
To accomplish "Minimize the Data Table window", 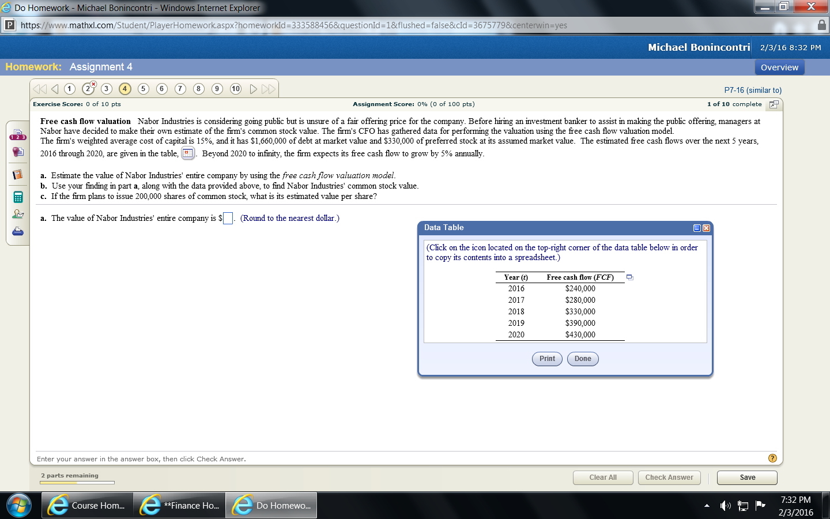I will pyautogui.click(x=697, y=228).
